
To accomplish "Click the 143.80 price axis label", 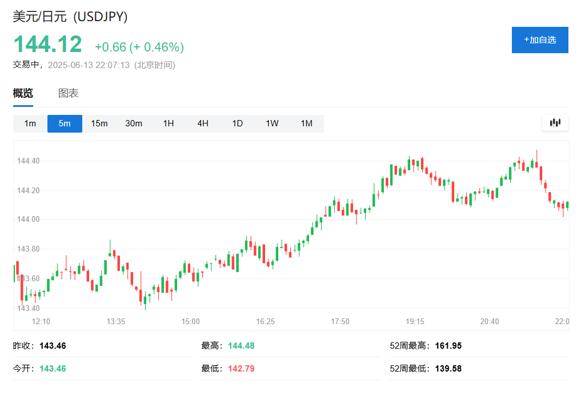I will 29,249.
